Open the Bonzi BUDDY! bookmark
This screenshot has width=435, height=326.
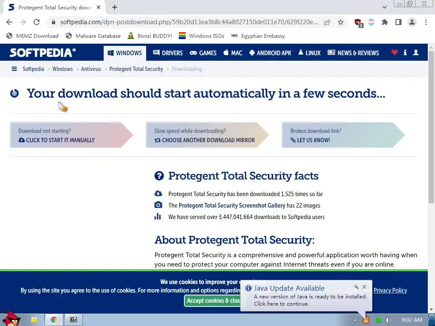[150, 36]
